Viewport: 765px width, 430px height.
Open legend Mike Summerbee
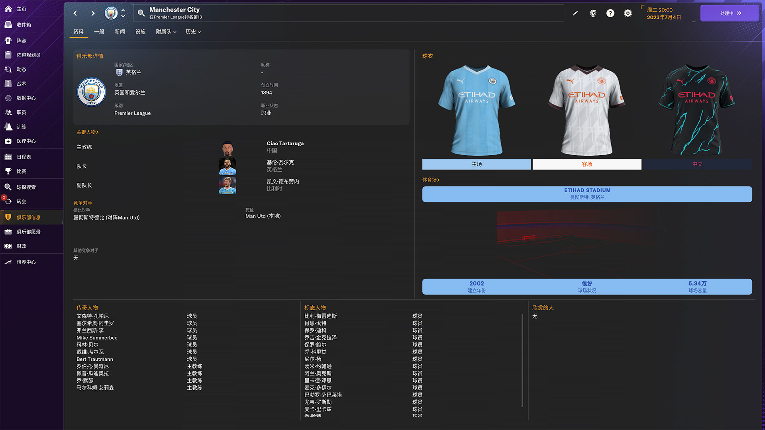tap(97, 338)
